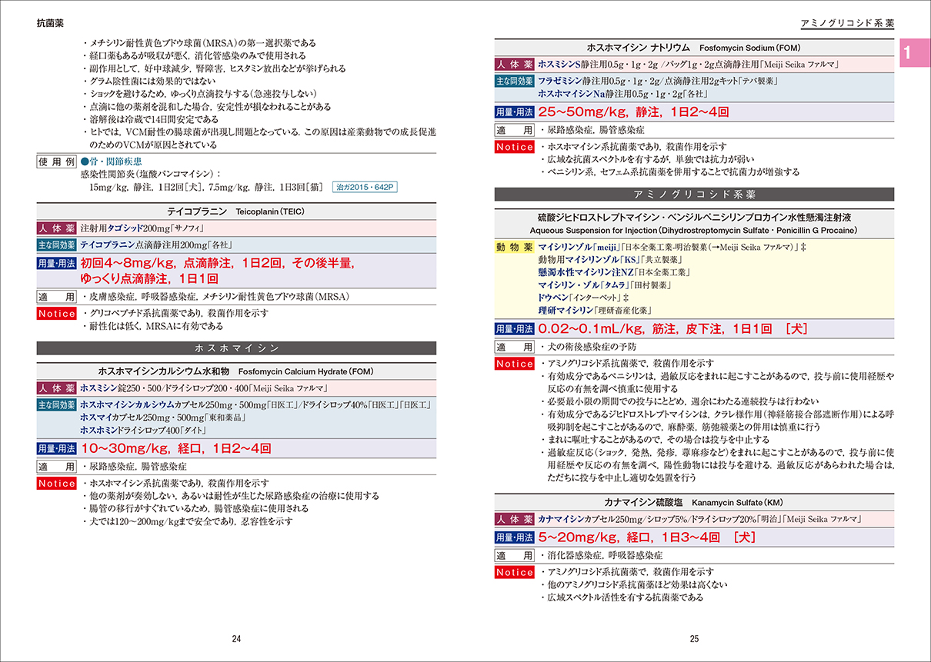This screenshot has height=662, width=931.
Task: Click the red dose "25〜50mg/kg, 静注, 1日2〜4回"
Action: 632,112
